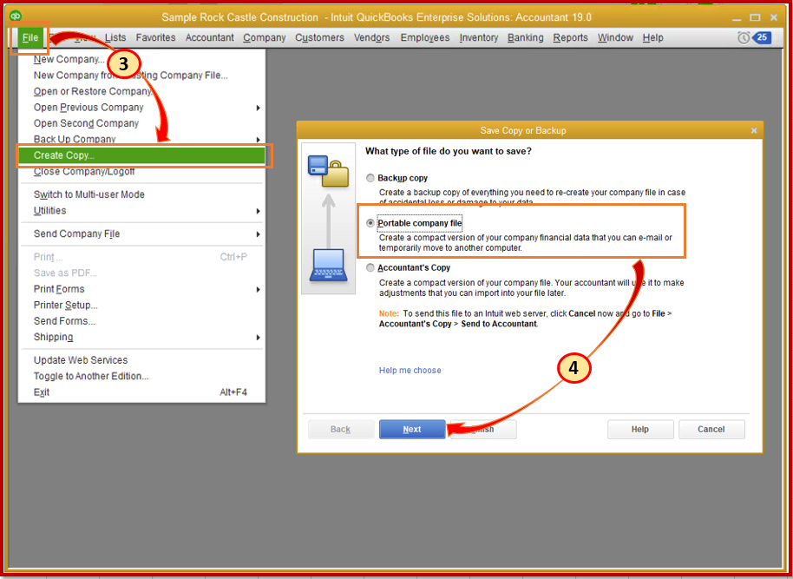Choose New Company from File menu

[x=69, y=60]
